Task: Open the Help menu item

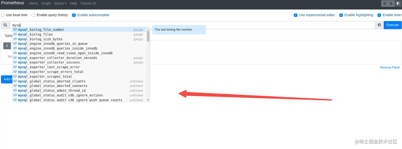Action: click(x=73, y=3)
